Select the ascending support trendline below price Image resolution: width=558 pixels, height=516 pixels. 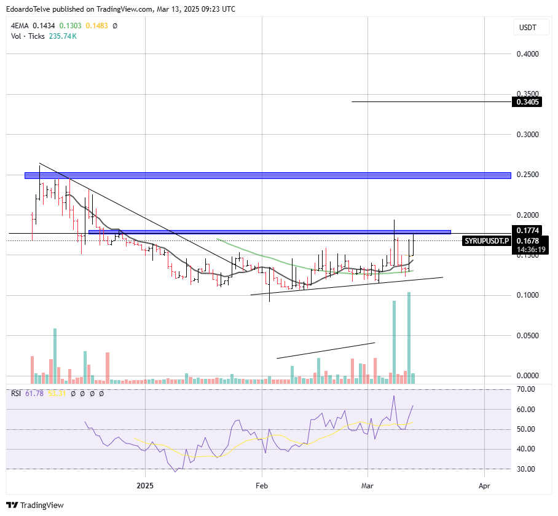347,286
